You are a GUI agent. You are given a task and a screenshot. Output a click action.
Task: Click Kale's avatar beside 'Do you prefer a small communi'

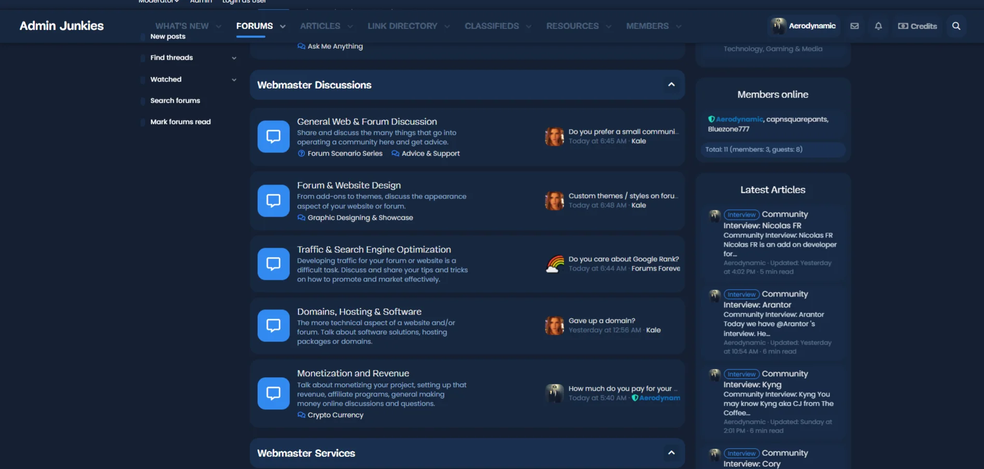click(554, 136)
